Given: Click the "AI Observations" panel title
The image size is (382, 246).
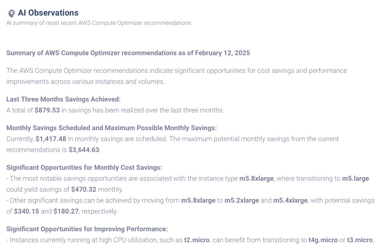Looking at the screenshot, I should click(x=48, y=13).
